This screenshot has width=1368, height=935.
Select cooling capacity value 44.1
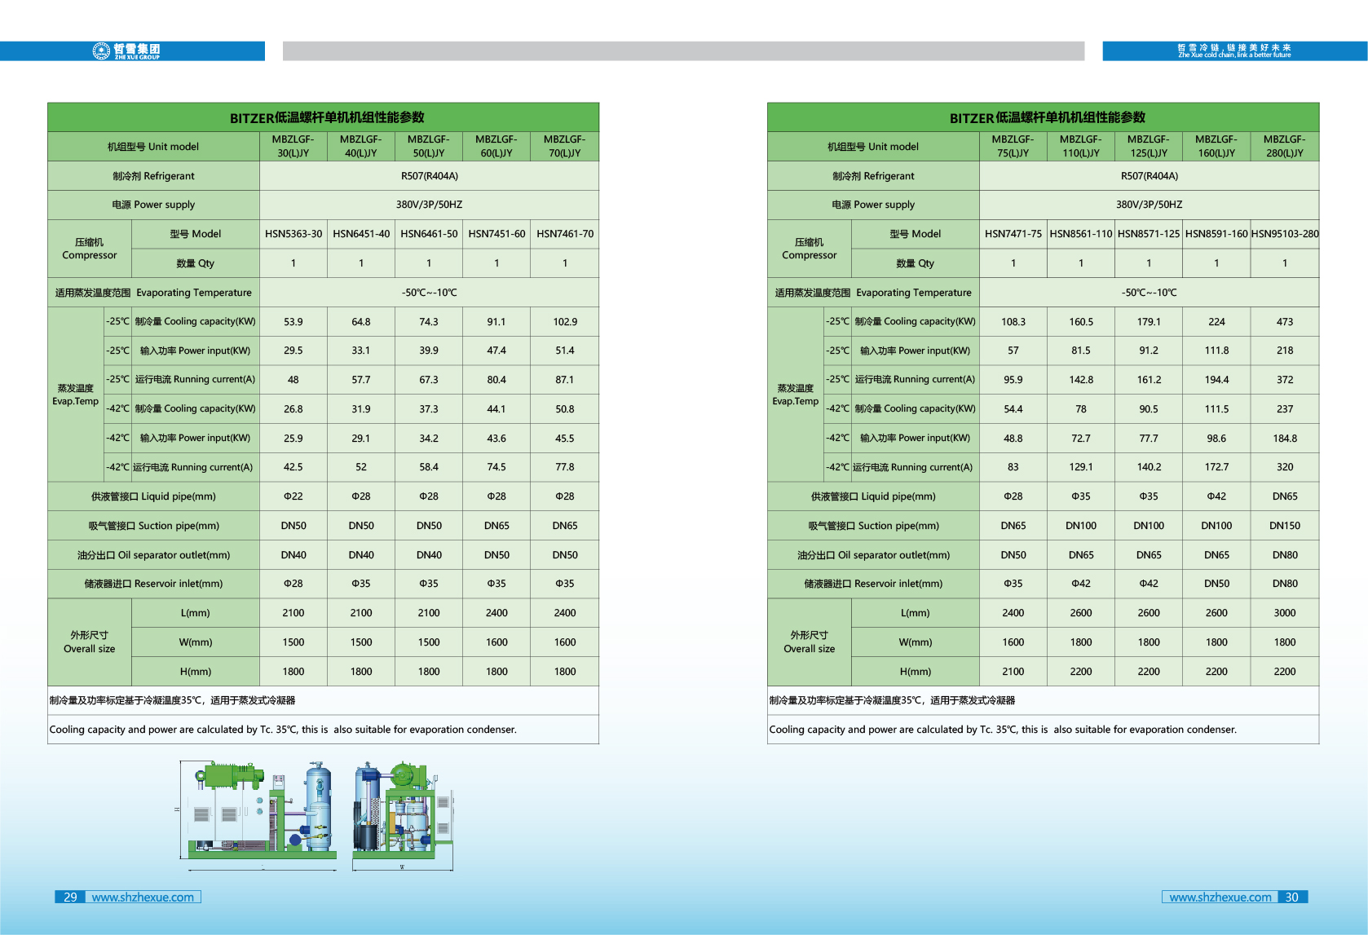coord(496,409)
